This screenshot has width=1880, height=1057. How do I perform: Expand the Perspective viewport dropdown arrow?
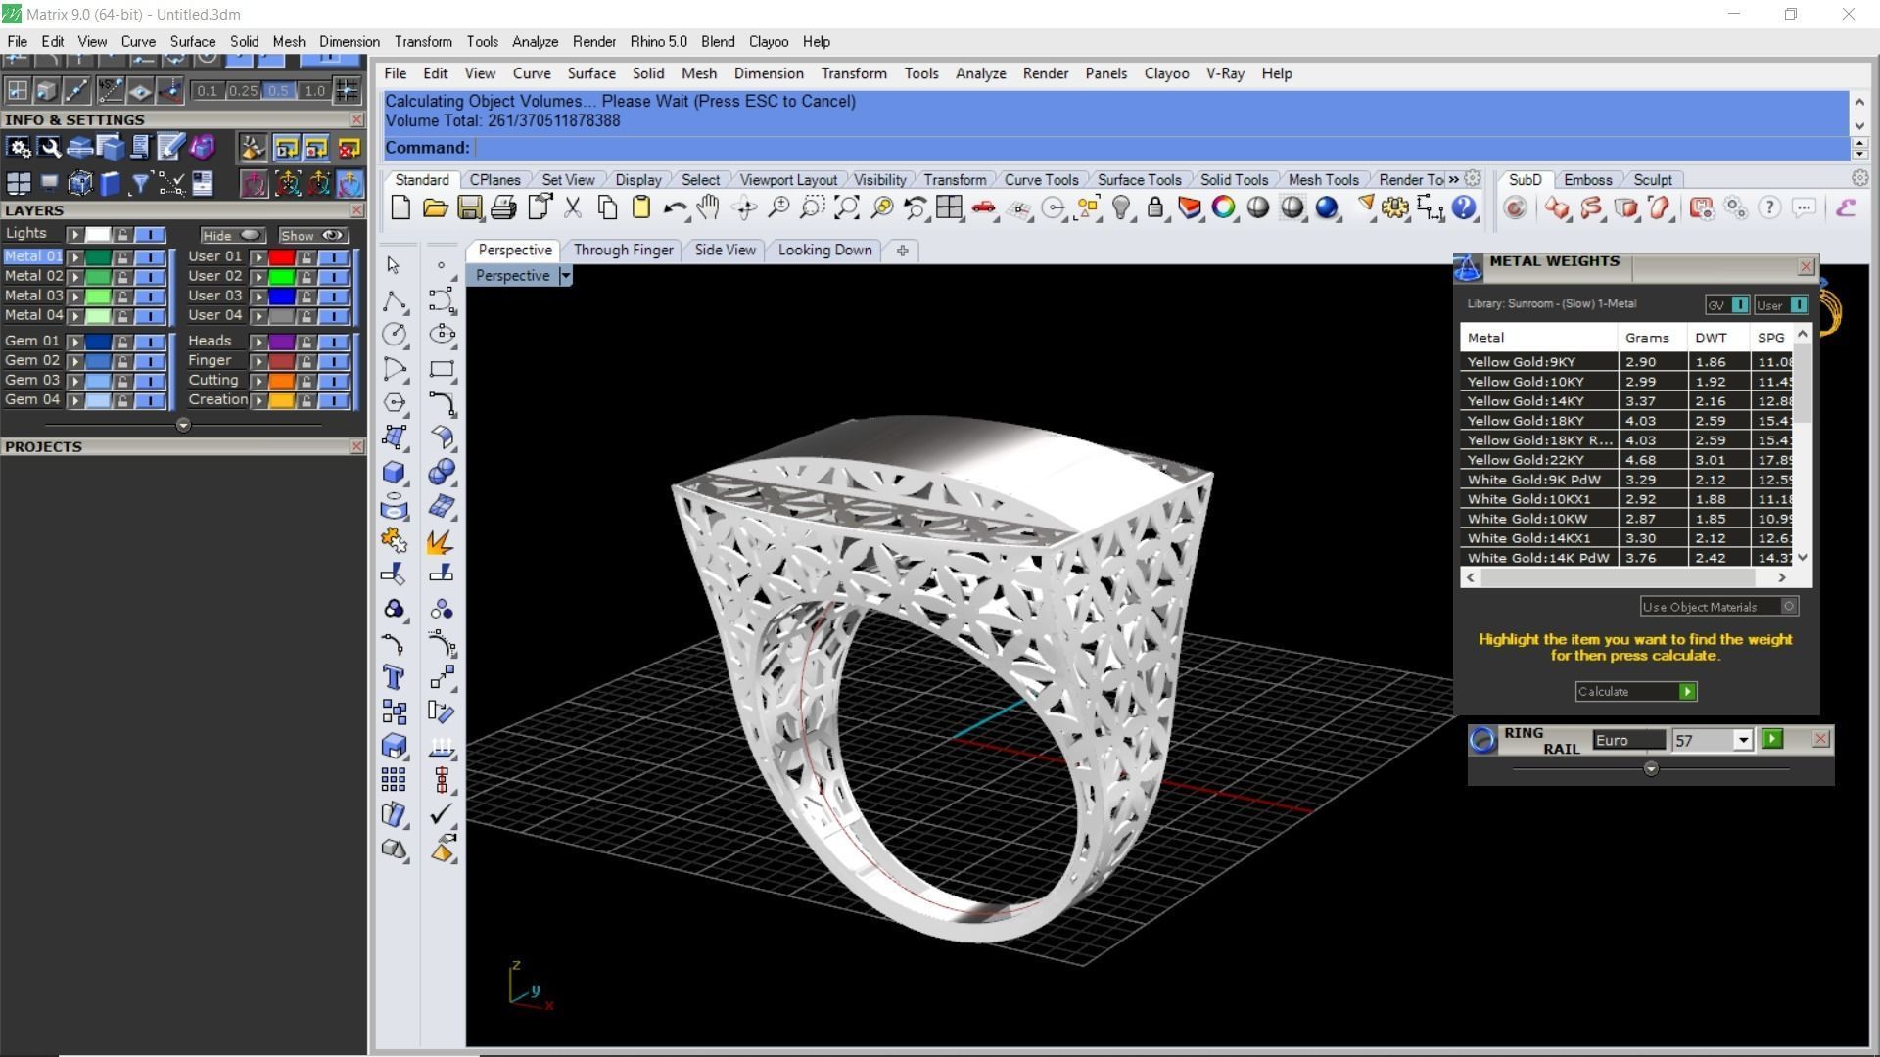tap(565, 276)
